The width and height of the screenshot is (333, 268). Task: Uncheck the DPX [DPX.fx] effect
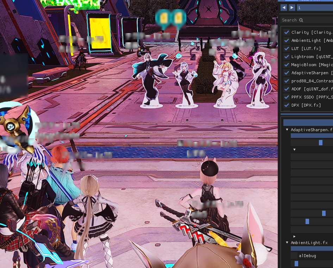point(287,105)
